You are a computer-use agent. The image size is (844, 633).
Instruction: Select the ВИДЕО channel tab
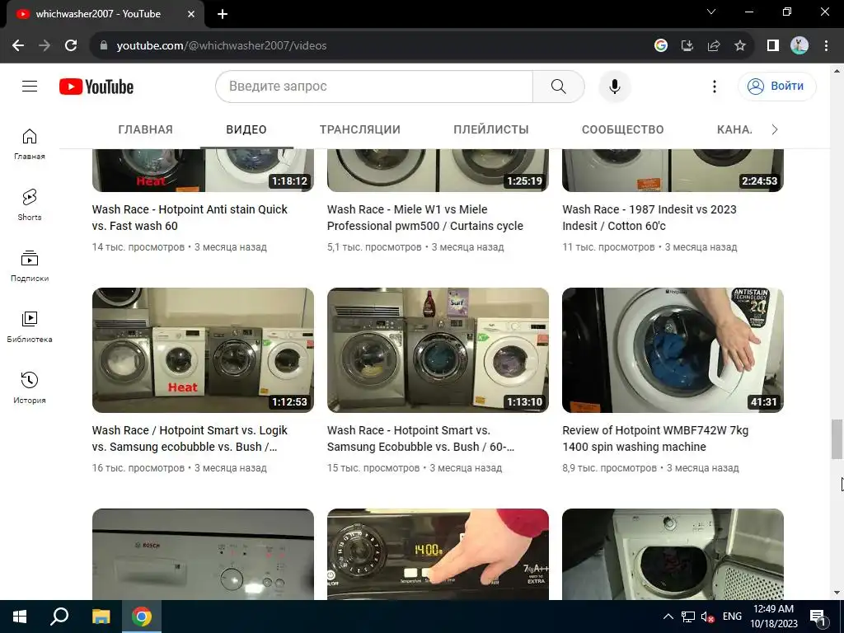click(246, 129)
